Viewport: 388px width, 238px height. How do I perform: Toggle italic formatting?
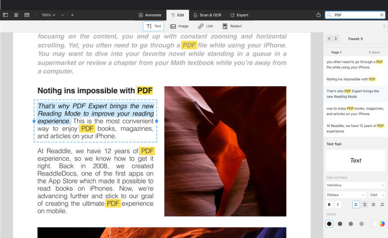(x=338, y=204)
